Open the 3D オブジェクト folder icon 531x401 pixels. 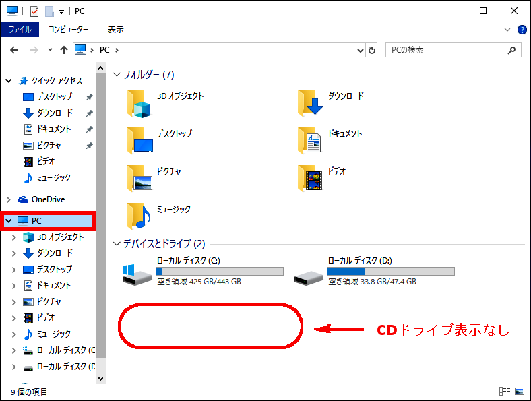(139, 103)
